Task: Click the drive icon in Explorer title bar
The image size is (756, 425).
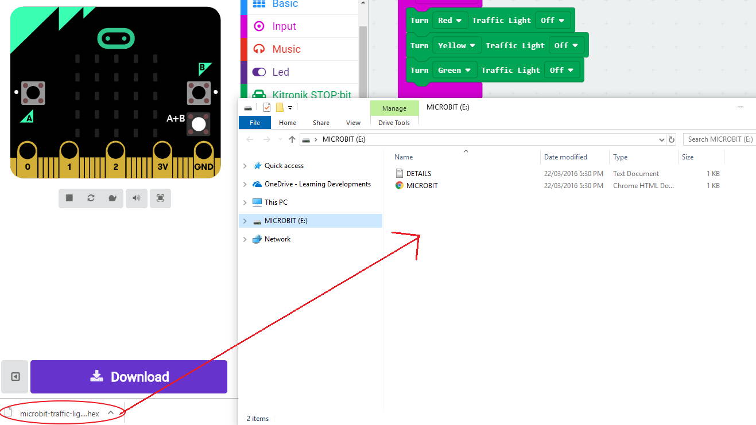Action: (x=247, y=108)
